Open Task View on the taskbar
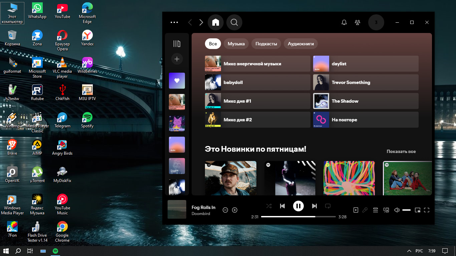The image size is (456, 256). point(30,251)
